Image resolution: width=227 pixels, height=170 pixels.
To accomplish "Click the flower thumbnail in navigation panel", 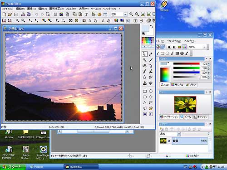I will [185, 104].
